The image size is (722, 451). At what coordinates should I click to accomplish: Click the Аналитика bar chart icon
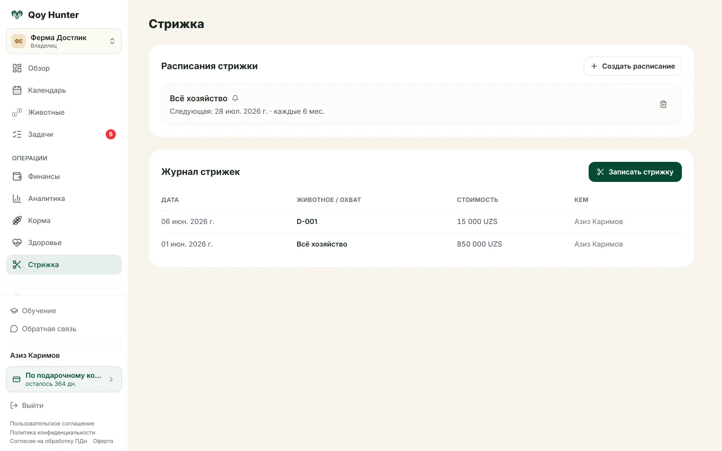17,198
